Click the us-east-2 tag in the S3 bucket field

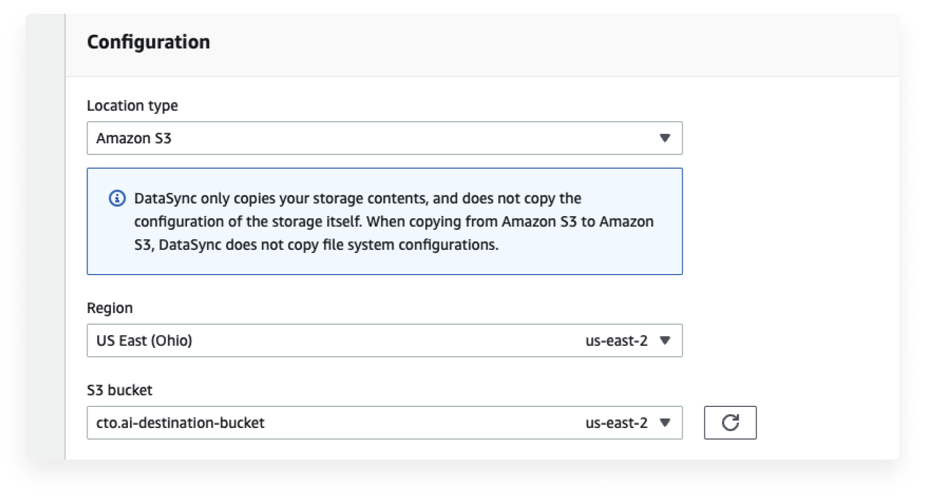point(616,423)
